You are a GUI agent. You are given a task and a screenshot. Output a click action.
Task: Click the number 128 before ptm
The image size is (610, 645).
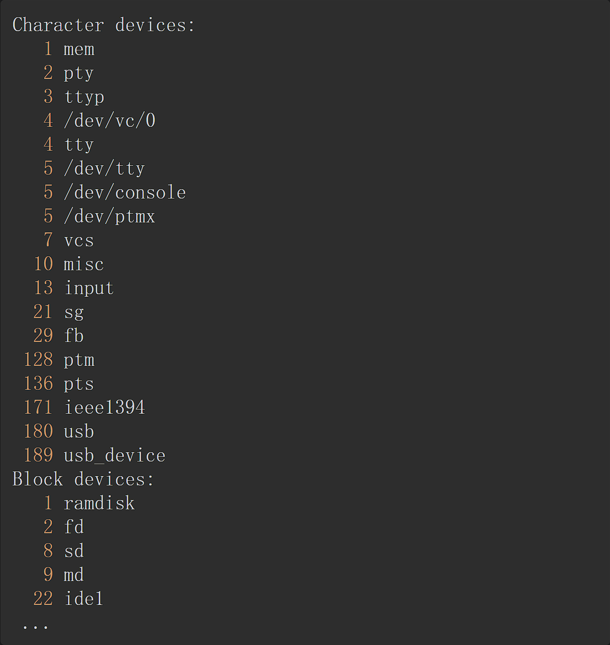(38, 360)
